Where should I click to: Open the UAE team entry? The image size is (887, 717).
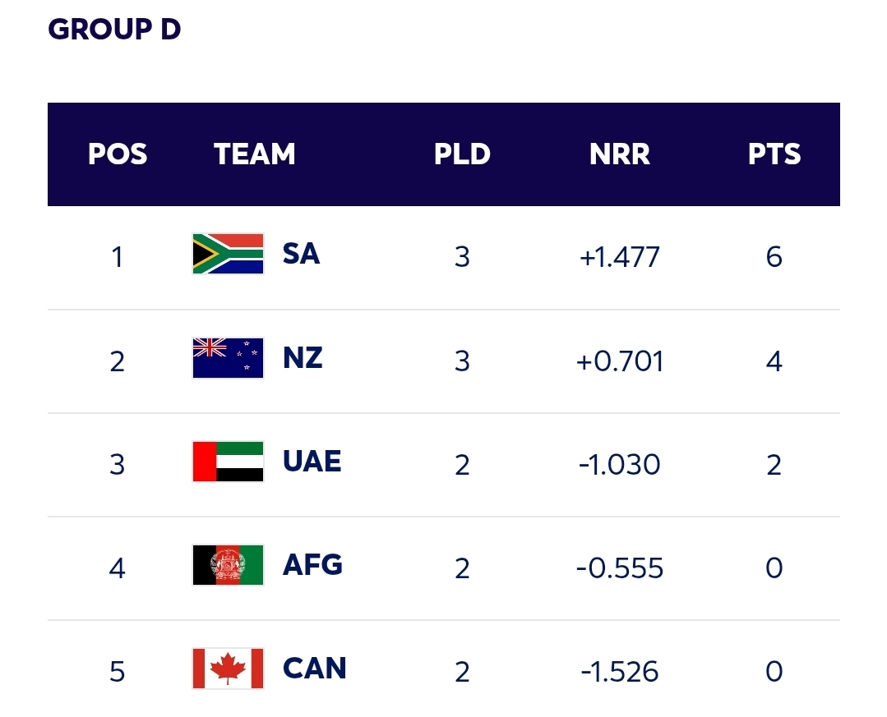312,462
